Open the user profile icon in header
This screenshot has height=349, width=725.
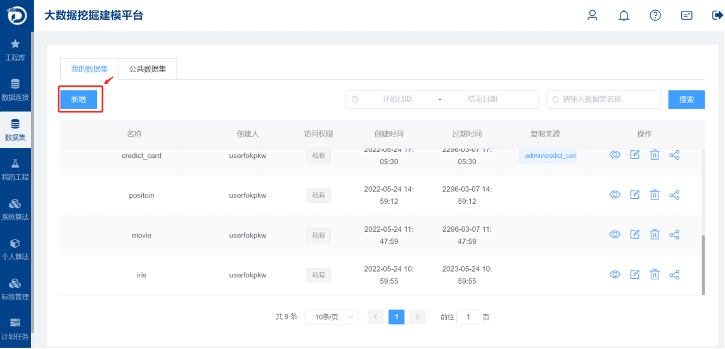(593, 15)
